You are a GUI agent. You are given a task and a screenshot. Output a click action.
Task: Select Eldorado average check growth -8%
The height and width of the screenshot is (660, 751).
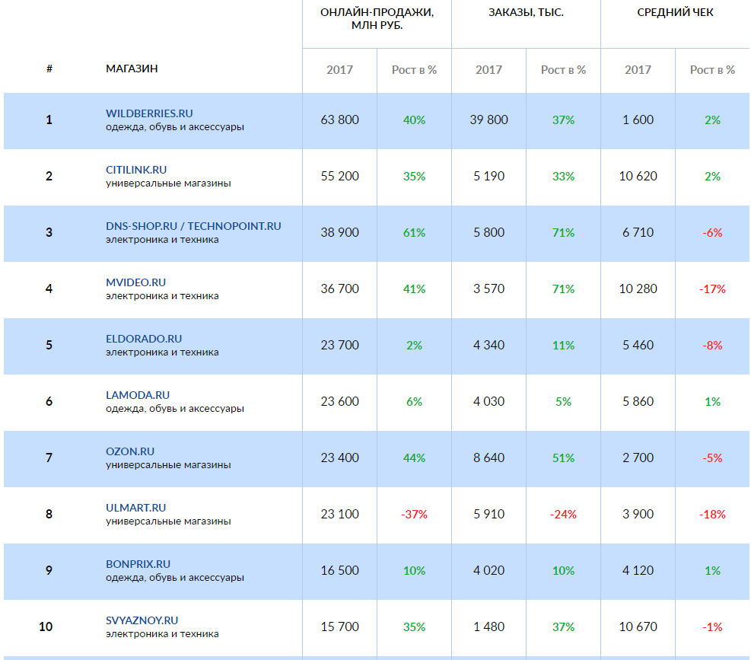pyautogui.click(x=712, y=345)
